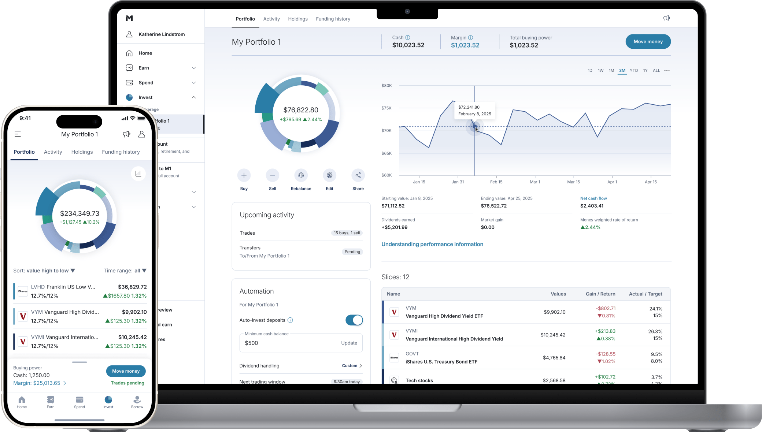Click the Move money button on desktop
Screen dimensions: 762x432
647,41
